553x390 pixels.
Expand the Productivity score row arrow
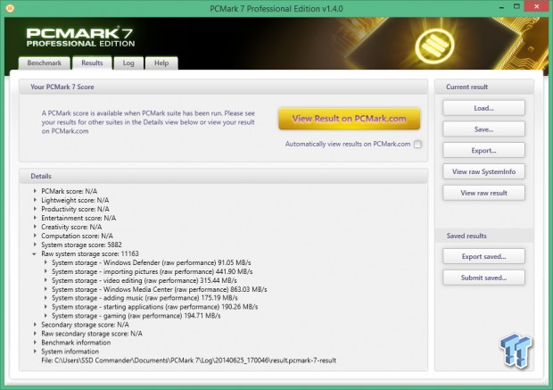35,209
